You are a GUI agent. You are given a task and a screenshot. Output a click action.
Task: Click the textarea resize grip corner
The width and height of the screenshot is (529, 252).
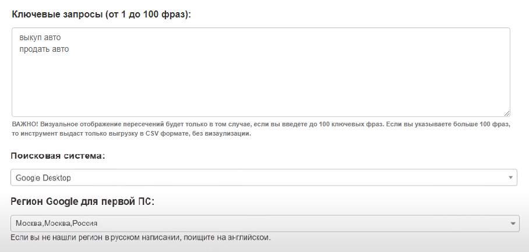coord(507,113)
